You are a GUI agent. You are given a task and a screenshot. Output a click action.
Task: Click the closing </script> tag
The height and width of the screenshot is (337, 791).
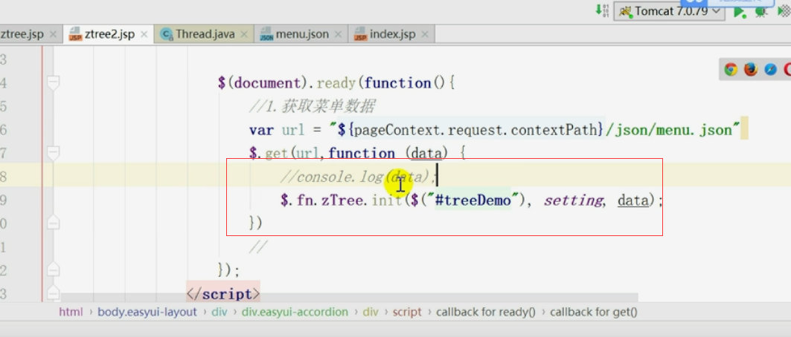click(223, 293)
